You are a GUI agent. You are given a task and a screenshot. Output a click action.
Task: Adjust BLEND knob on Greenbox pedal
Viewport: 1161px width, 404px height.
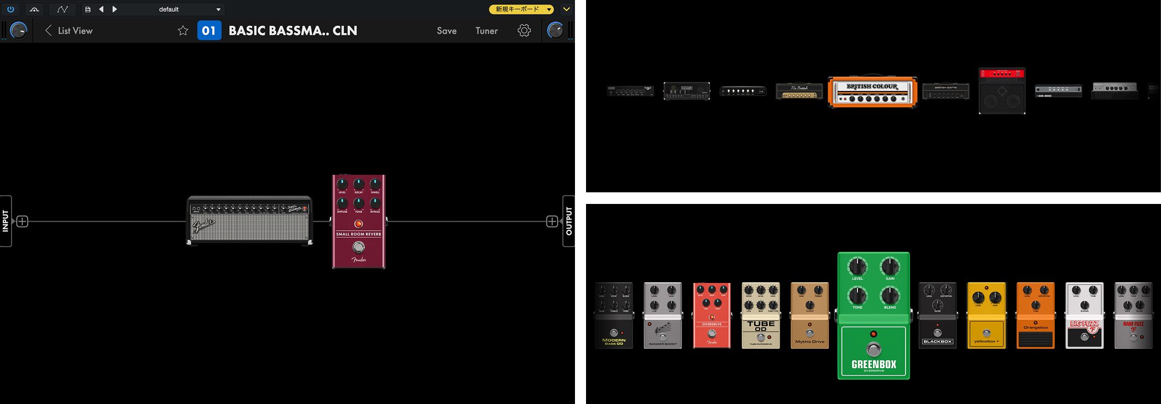point(890,296)
